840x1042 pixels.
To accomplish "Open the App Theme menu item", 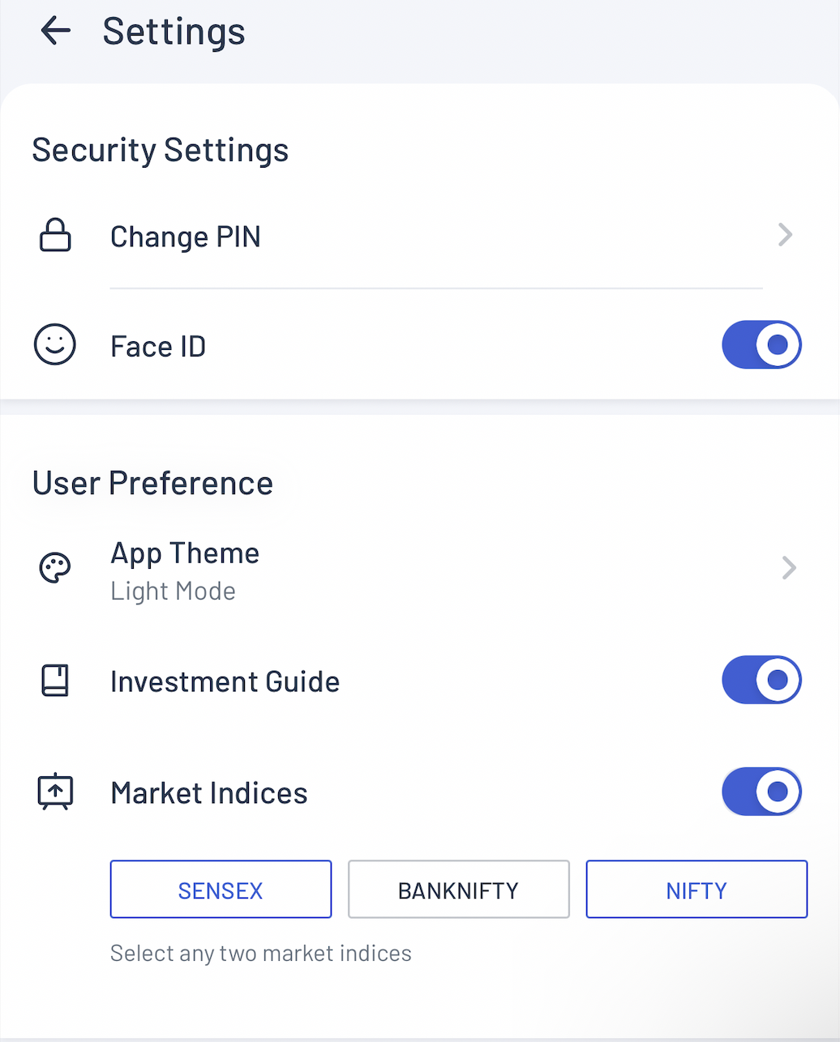I will [185, 553].
